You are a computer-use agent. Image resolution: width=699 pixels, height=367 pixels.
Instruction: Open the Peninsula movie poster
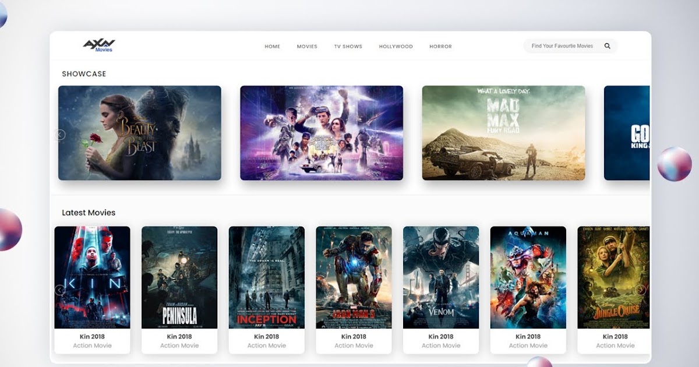[179, 276]
